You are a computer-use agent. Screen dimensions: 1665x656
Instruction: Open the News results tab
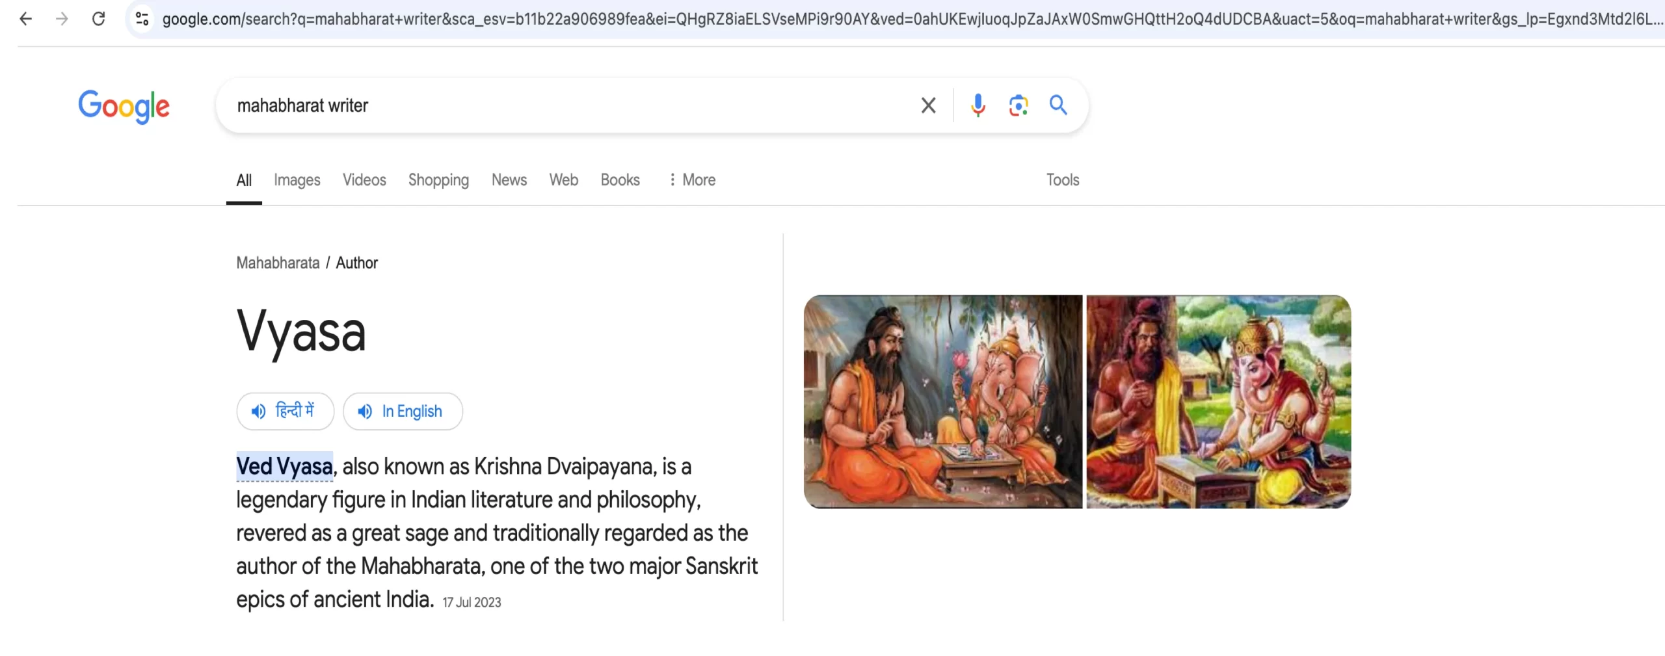point(509,180)
